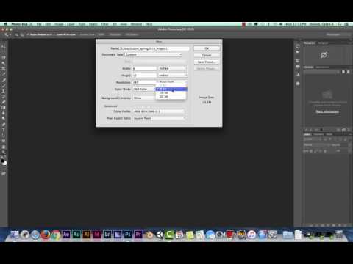This screenshot has width=353, height=264.
Task: Open the Trash in the dock
Action: 339,235
